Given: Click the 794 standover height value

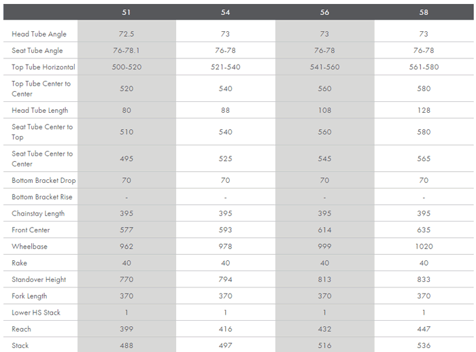Looking at the screenshot, I should tap(226, 279).
